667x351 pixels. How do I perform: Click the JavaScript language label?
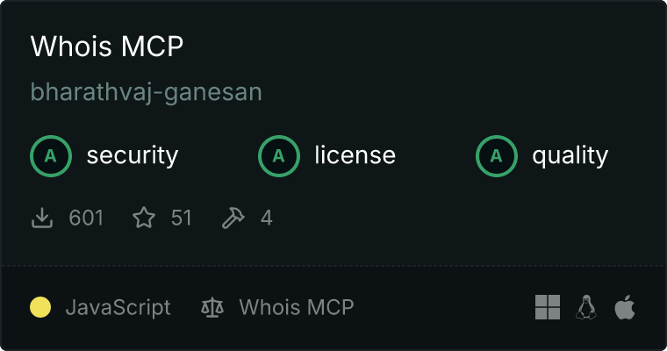tap(118, 308)
